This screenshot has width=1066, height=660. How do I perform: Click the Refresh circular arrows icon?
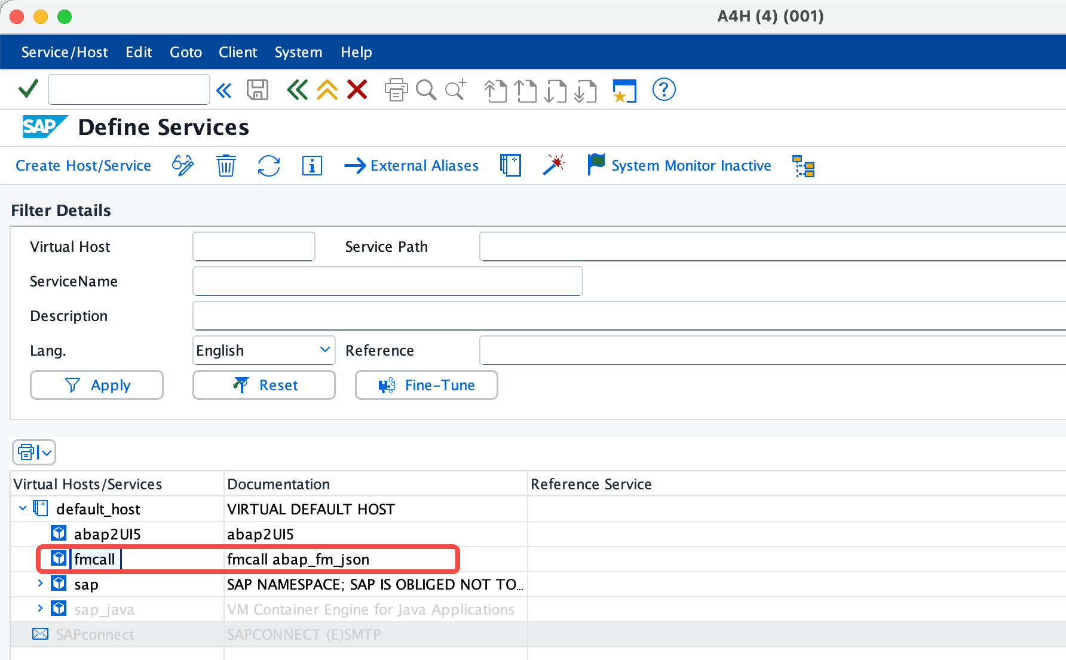[269, 165]
